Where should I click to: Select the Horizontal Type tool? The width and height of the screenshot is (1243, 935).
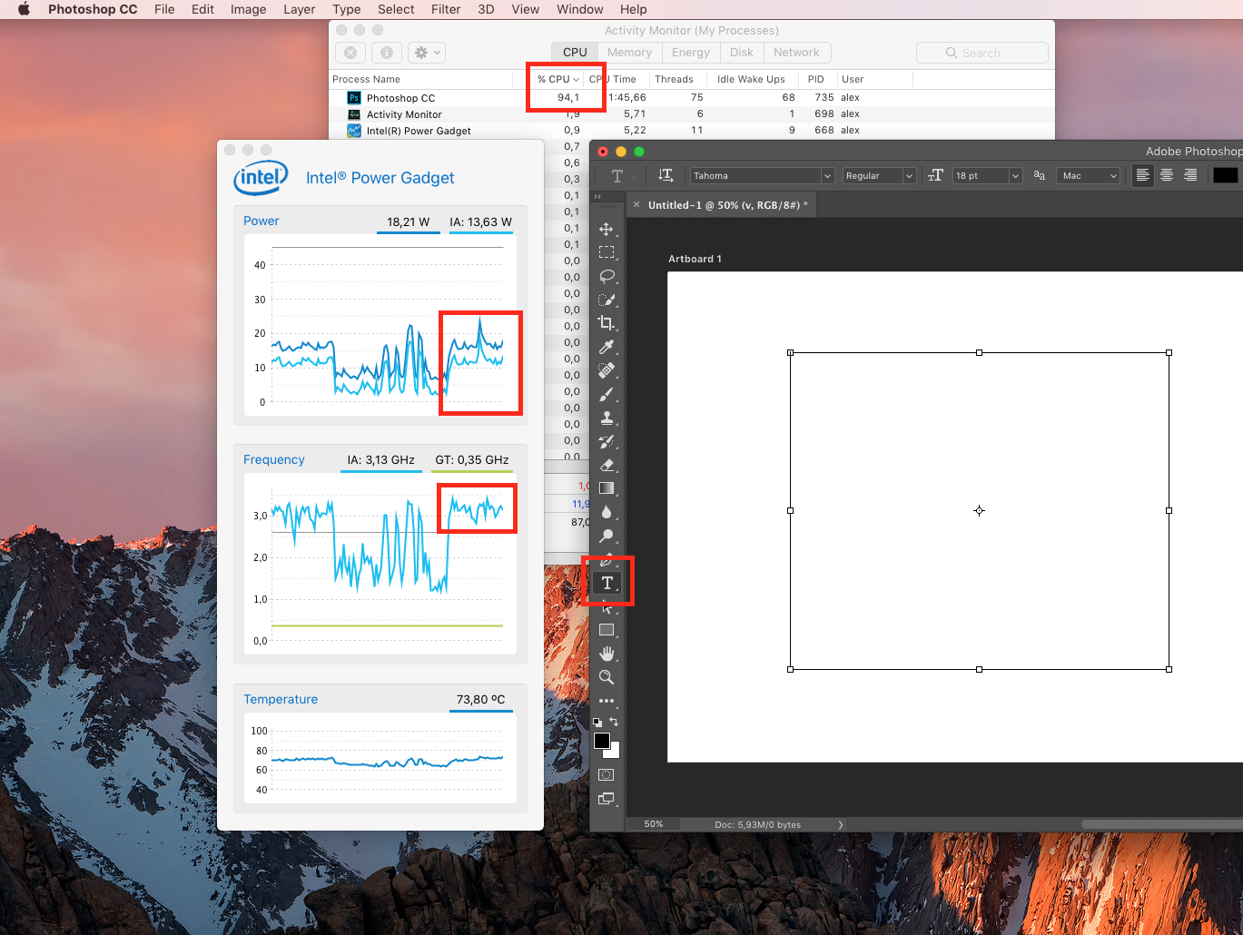(607, 583)
